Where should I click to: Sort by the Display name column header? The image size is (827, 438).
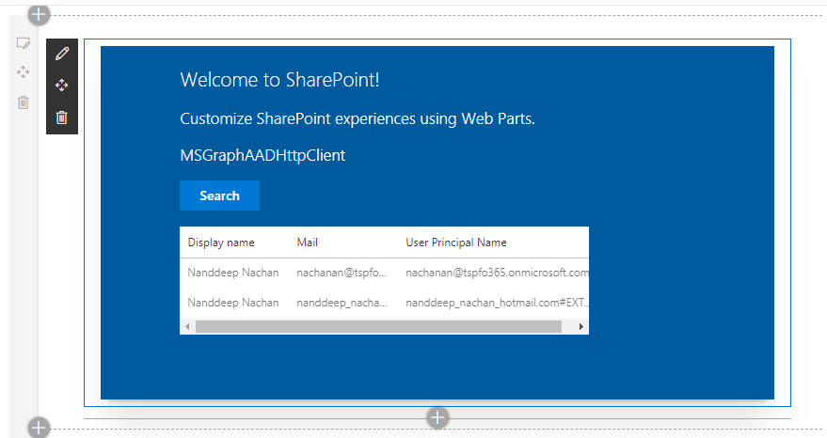221,242
